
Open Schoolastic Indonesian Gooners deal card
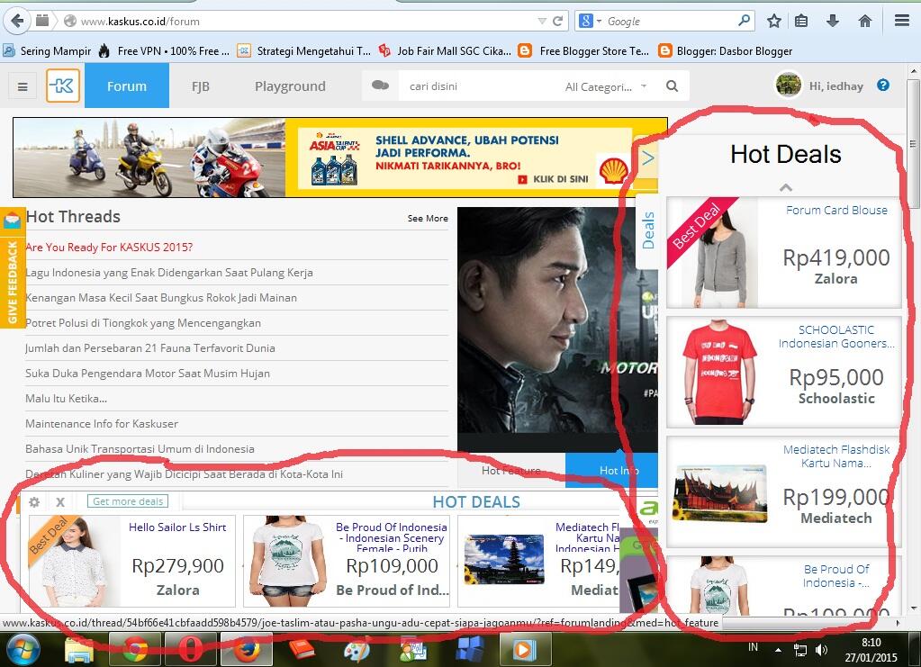point(783,373)
